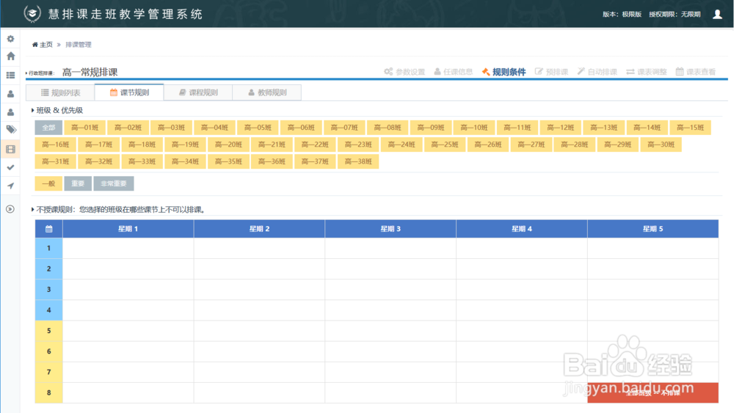Click the 星期 5 column header
Image resolution: width=734 pixels, height=413 pixels.
coord(653,229)
